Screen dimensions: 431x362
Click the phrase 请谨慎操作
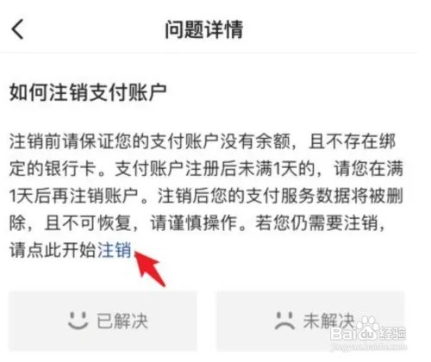point(194,222)
